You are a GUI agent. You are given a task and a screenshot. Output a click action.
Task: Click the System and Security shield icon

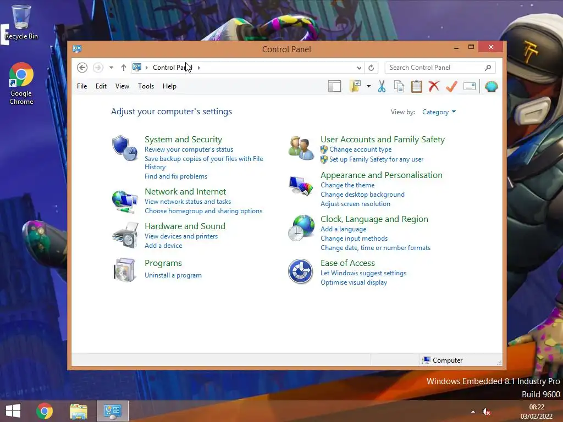click(124, 148)
